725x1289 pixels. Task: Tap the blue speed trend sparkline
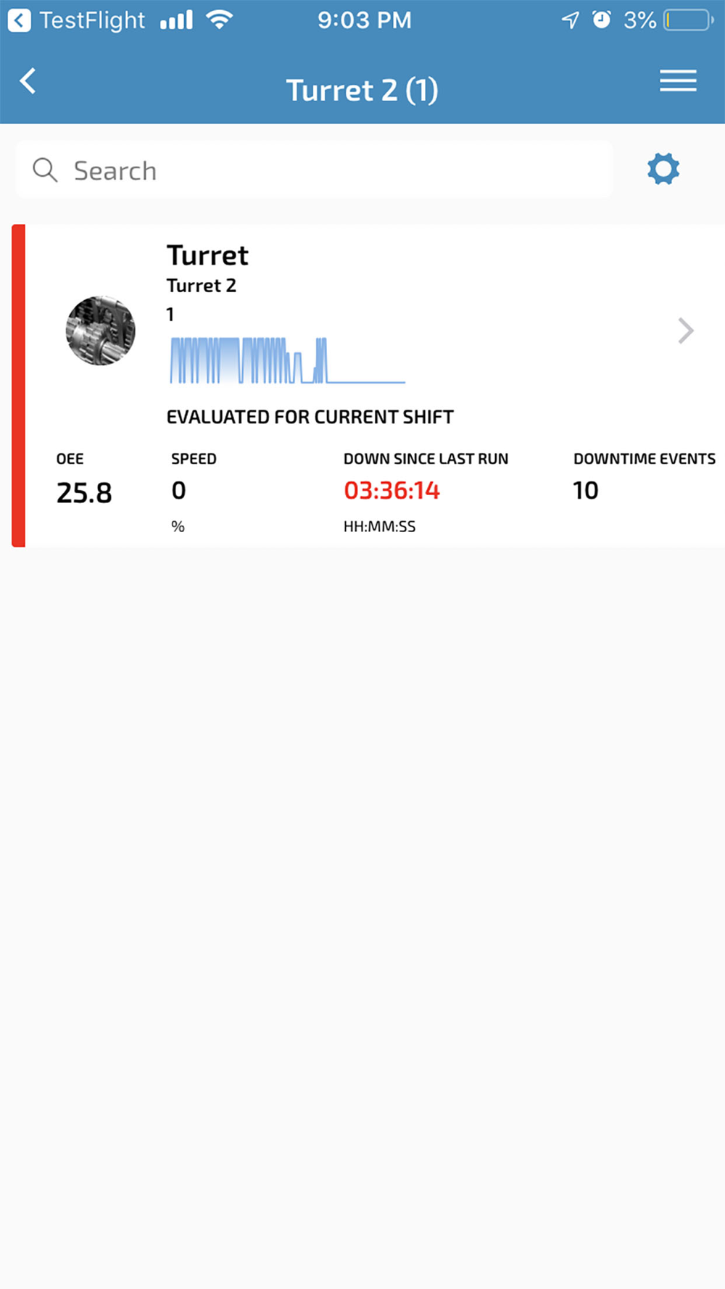pyautogui.click(x=287, y=360)
